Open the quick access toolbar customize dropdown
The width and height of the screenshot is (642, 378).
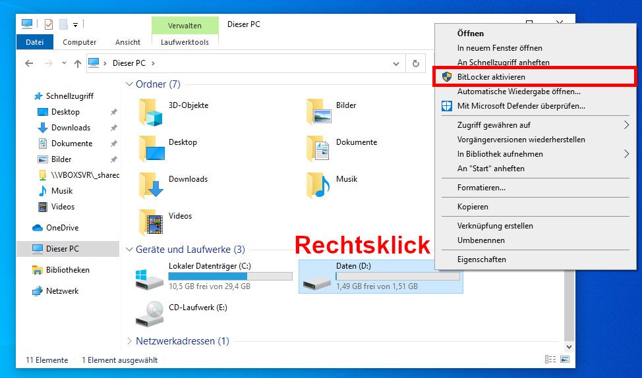(x=75, y=25)
